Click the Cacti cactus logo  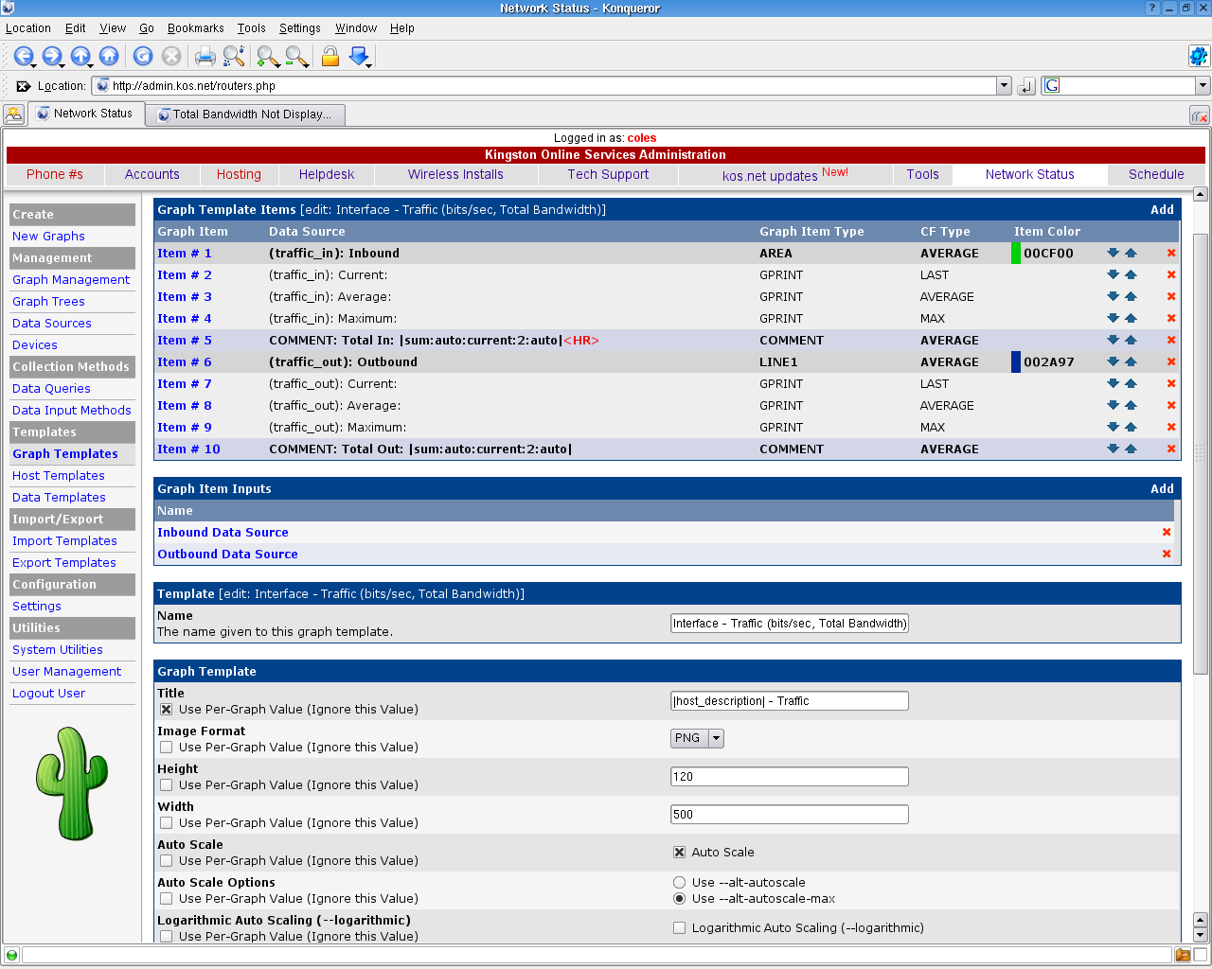(72, 783)
